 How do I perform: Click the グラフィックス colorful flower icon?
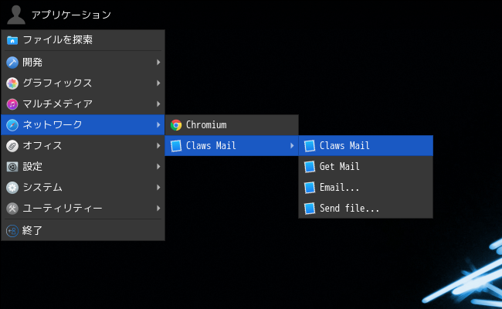click(x=12, y=83)
